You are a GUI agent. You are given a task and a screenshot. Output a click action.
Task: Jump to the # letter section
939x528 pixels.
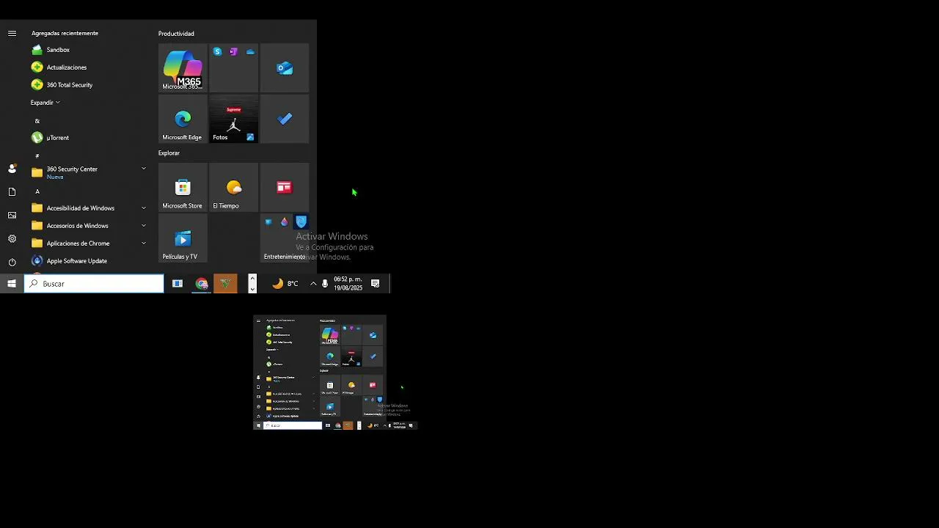(37, 156)
